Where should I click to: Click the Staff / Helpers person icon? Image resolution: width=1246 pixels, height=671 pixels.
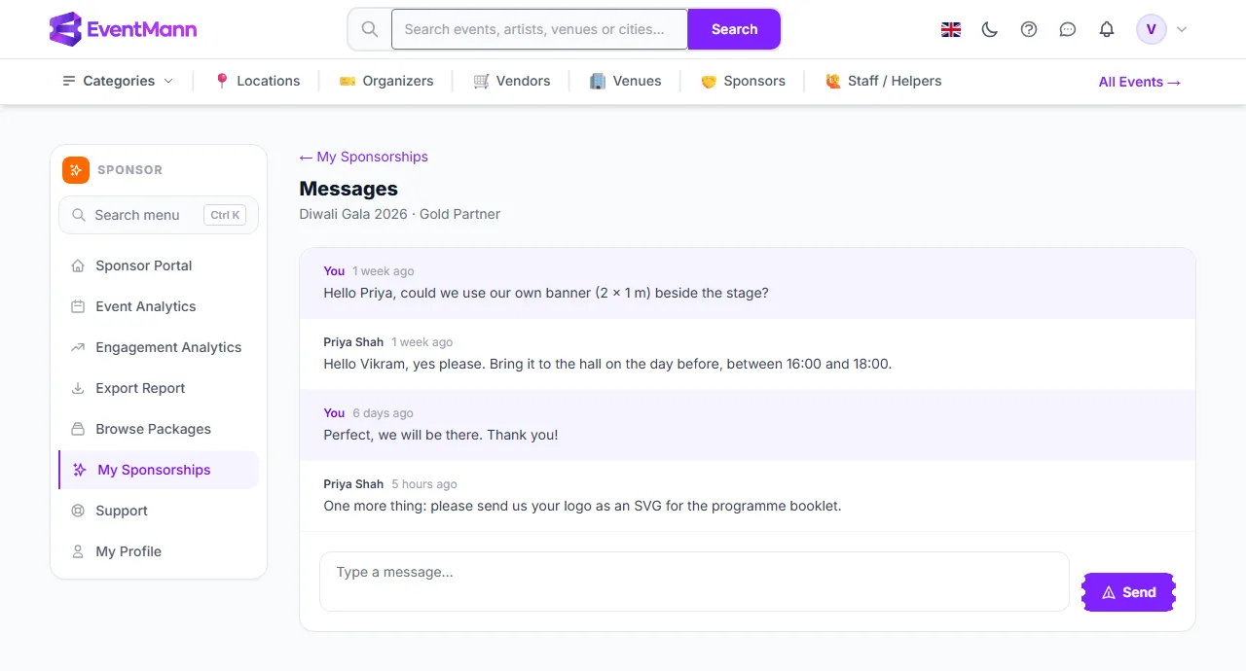click(x=832, y=81)
